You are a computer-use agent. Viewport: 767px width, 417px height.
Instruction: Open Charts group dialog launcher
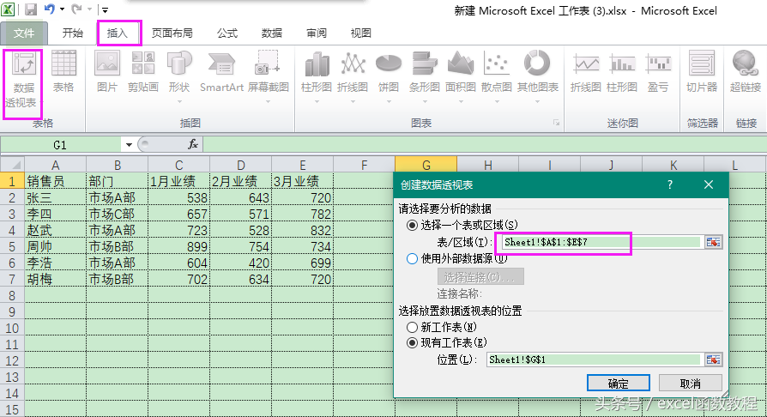pyautogui.click(x=556, y=123)
